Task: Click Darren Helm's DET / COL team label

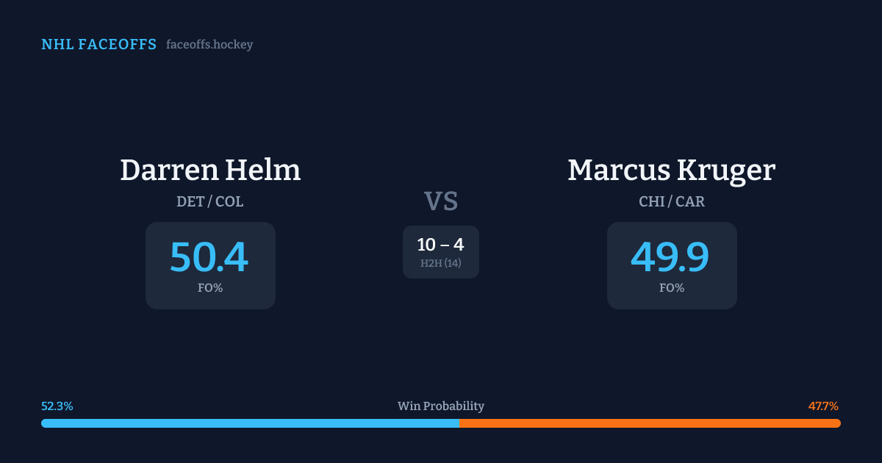Action: coord(210,201)
